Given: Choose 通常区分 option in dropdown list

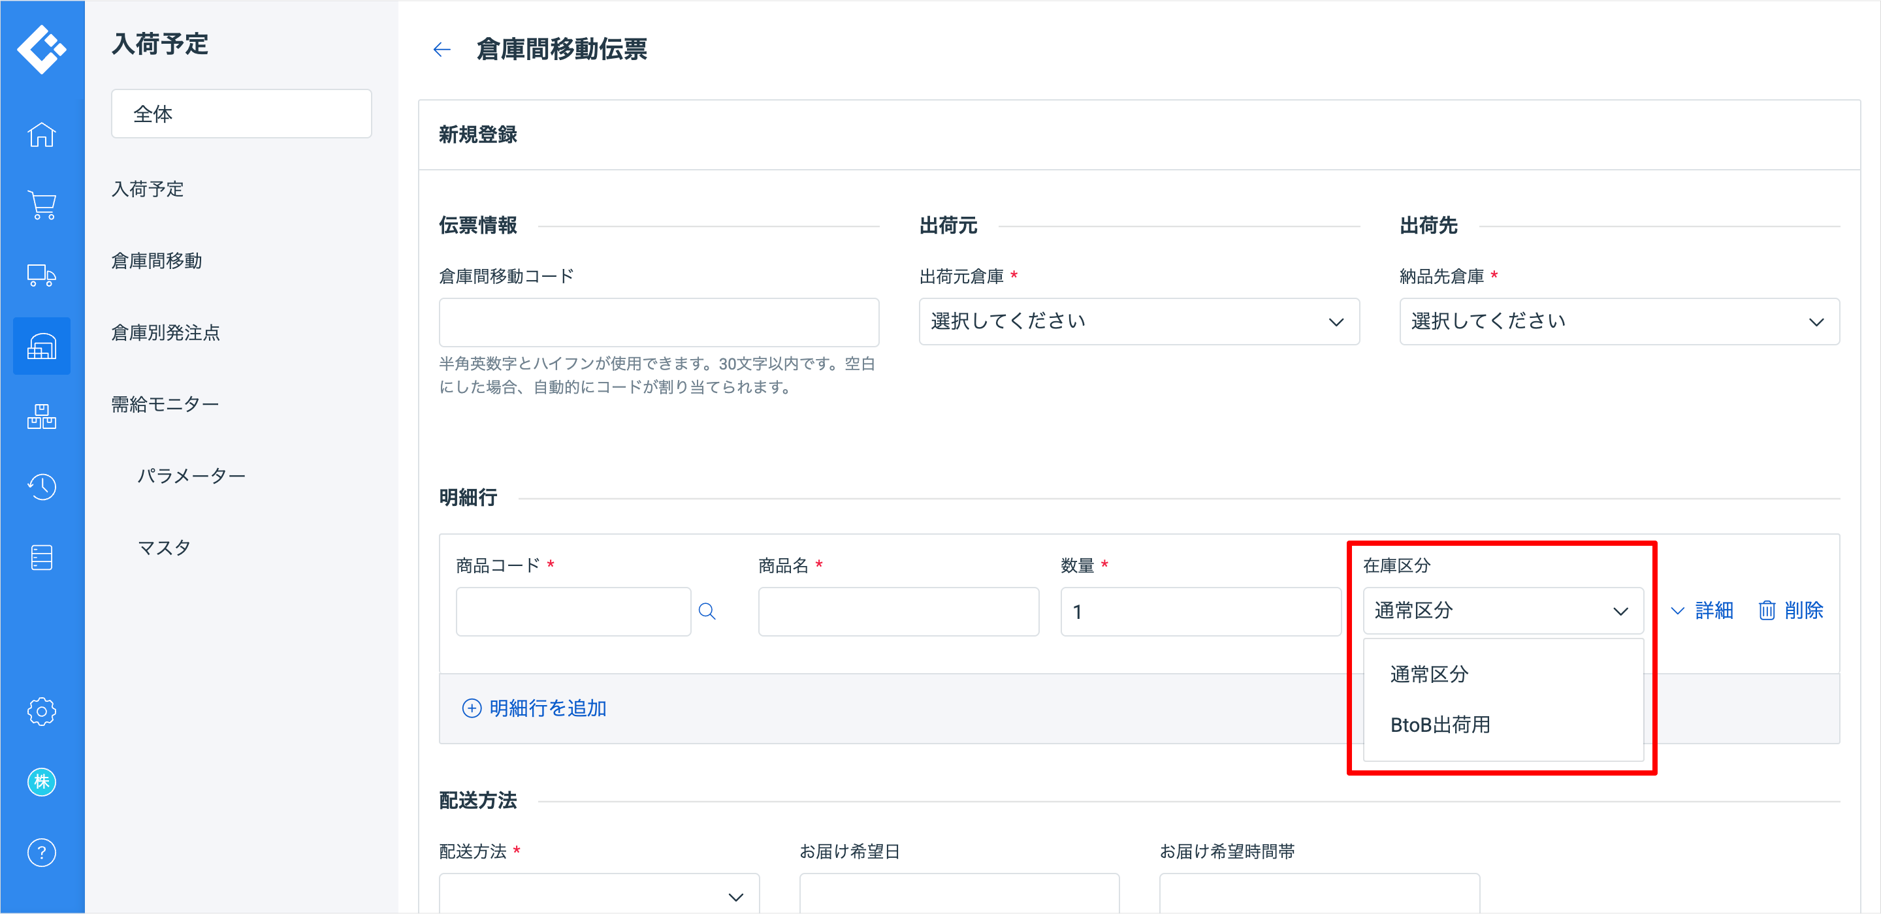Looking at the screenshot, I should 1429,673.
